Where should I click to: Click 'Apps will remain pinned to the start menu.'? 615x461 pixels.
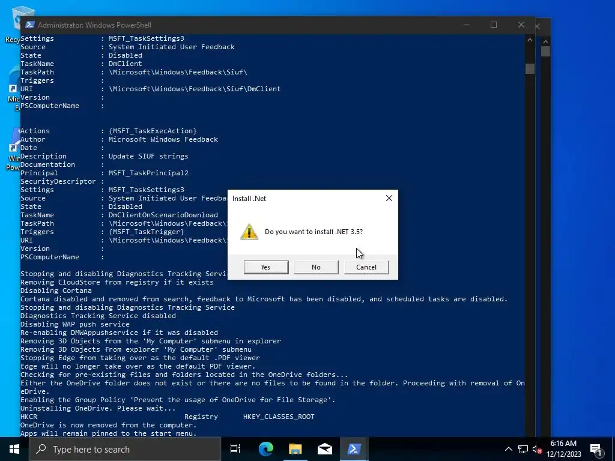tap(109, 433)
